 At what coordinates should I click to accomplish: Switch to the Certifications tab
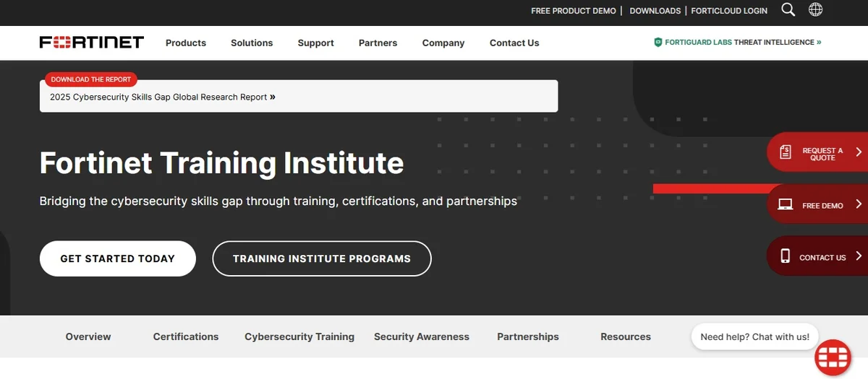click(186, 336)
